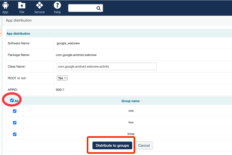
Task: Open the App menu Android icon
Action: point(5,5)
